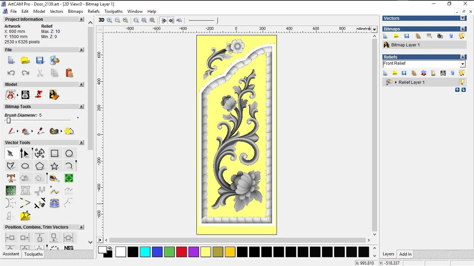
Task: Pick the paint bucket flood fill tool
Action: pos(26,131)
